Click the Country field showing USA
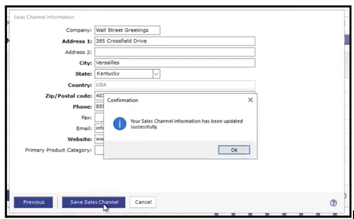Screen dimensions: 354x219 click(x=174, y=85)
